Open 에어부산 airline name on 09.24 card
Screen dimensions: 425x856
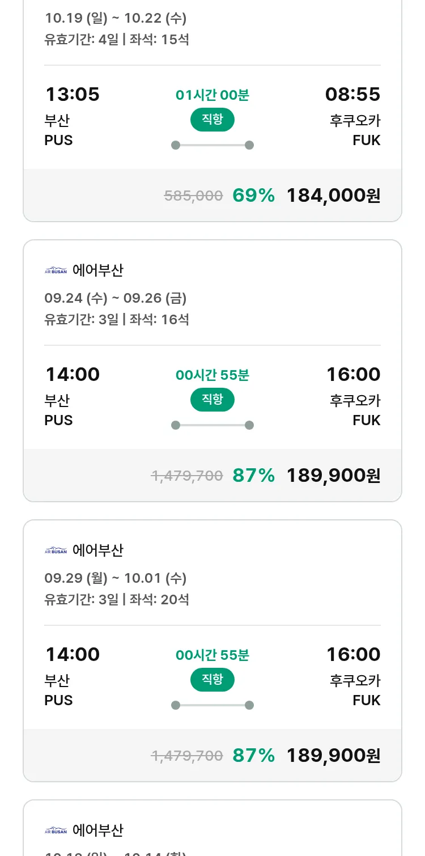98,270
